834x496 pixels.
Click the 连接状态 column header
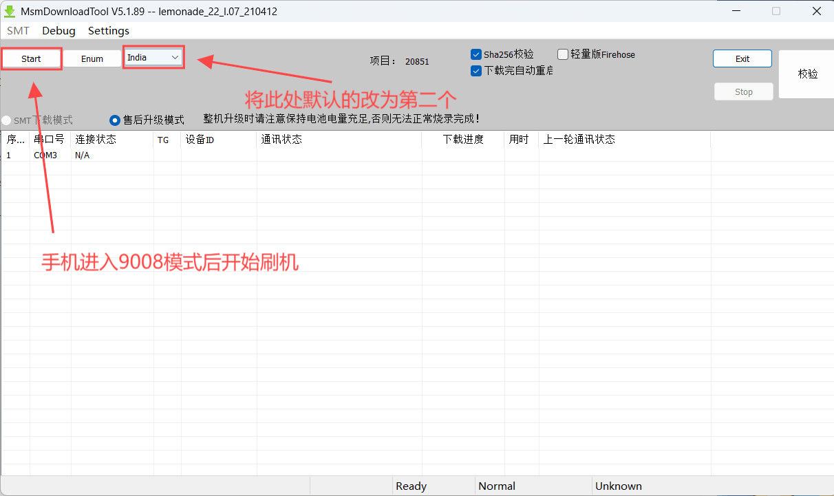point(96,140)
